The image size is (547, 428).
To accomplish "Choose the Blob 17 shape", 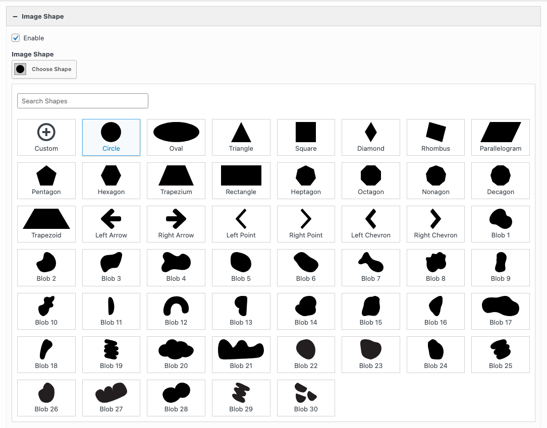I will coord(501,311).
